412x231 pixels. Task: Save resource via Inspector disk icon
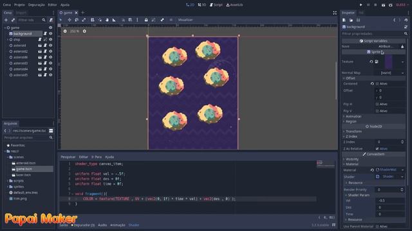coord(358,20)
